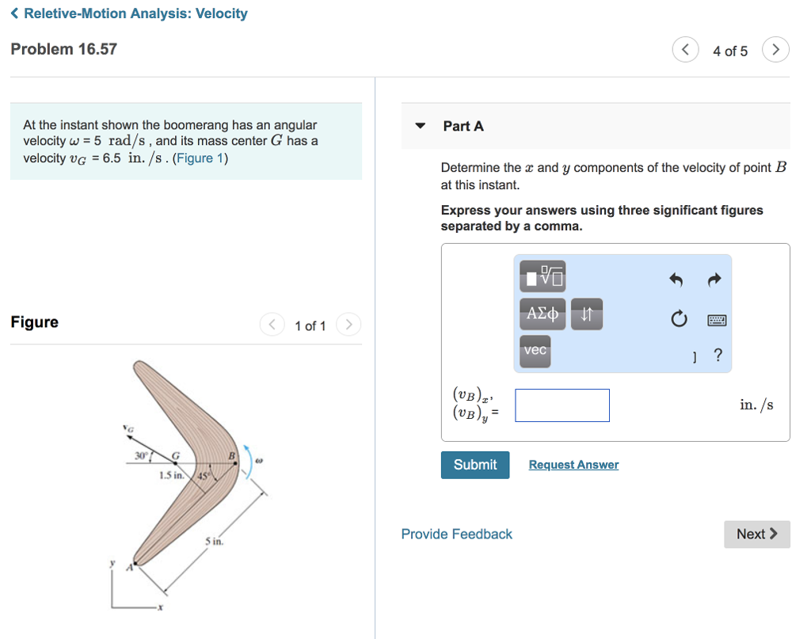Open help via the question mark icon
This screenshot has height=639, width=811.
718,355
